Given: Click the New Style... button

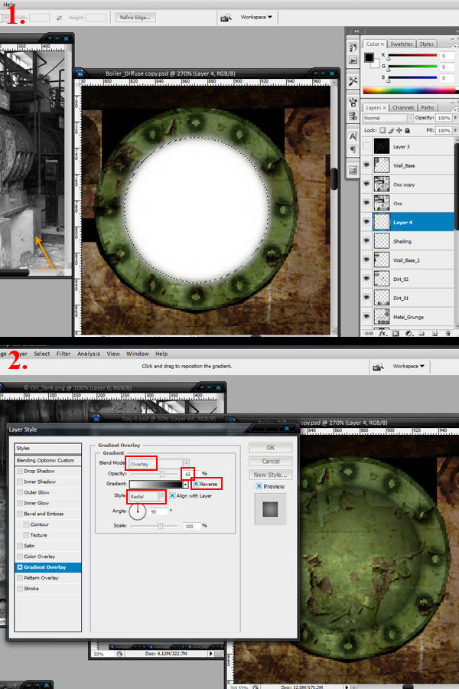Looking at the screenshot, I should tap(271, 475).
